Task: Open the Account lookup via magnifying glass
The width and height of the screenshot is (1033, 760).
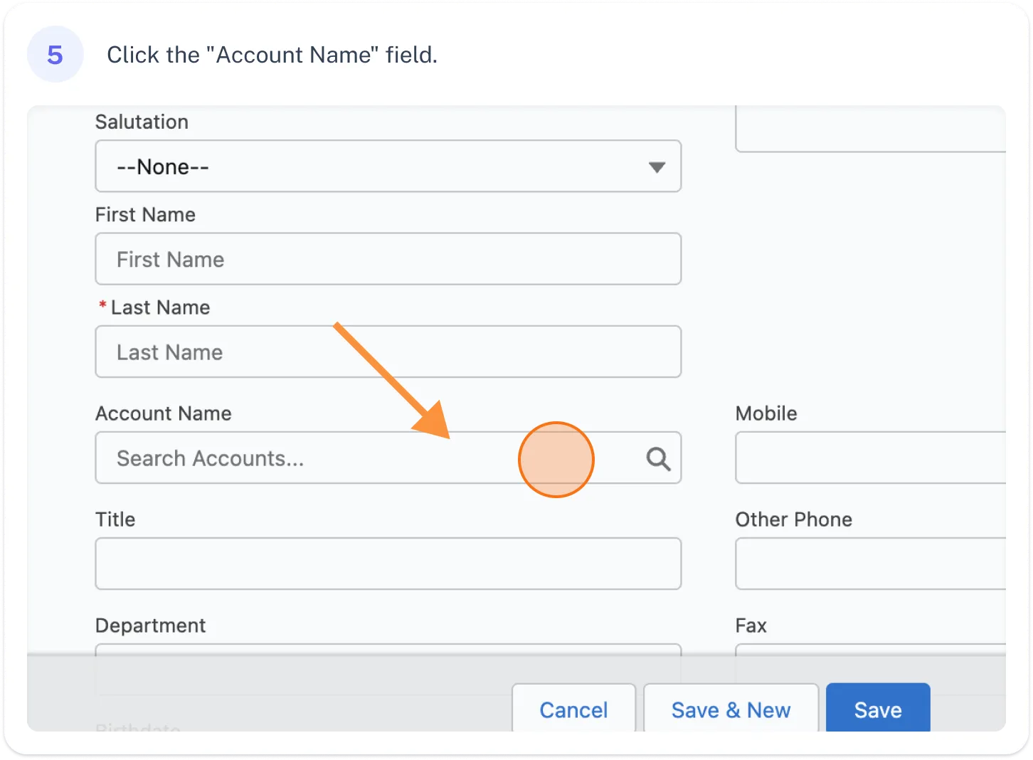Action: click(657, 458)
